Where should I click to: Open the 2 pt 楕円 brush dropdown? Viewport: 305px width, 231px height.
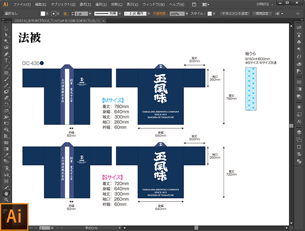tap(149, 14)
